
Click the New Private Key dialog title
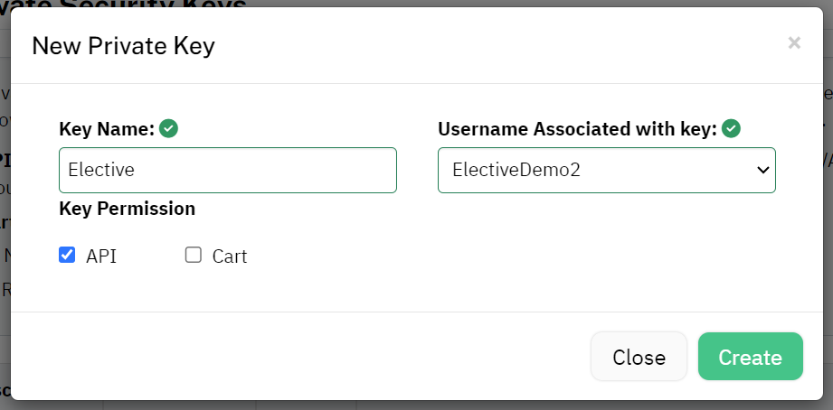123,46
